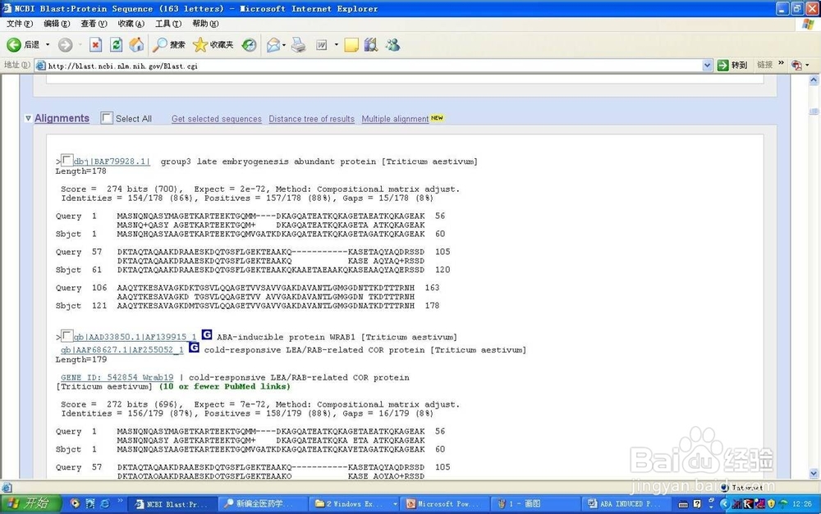The width and height of the screenshot is (821, 514).
Task: Click the Research books icon
Action: pyautogui.click(x=371, y=45)
